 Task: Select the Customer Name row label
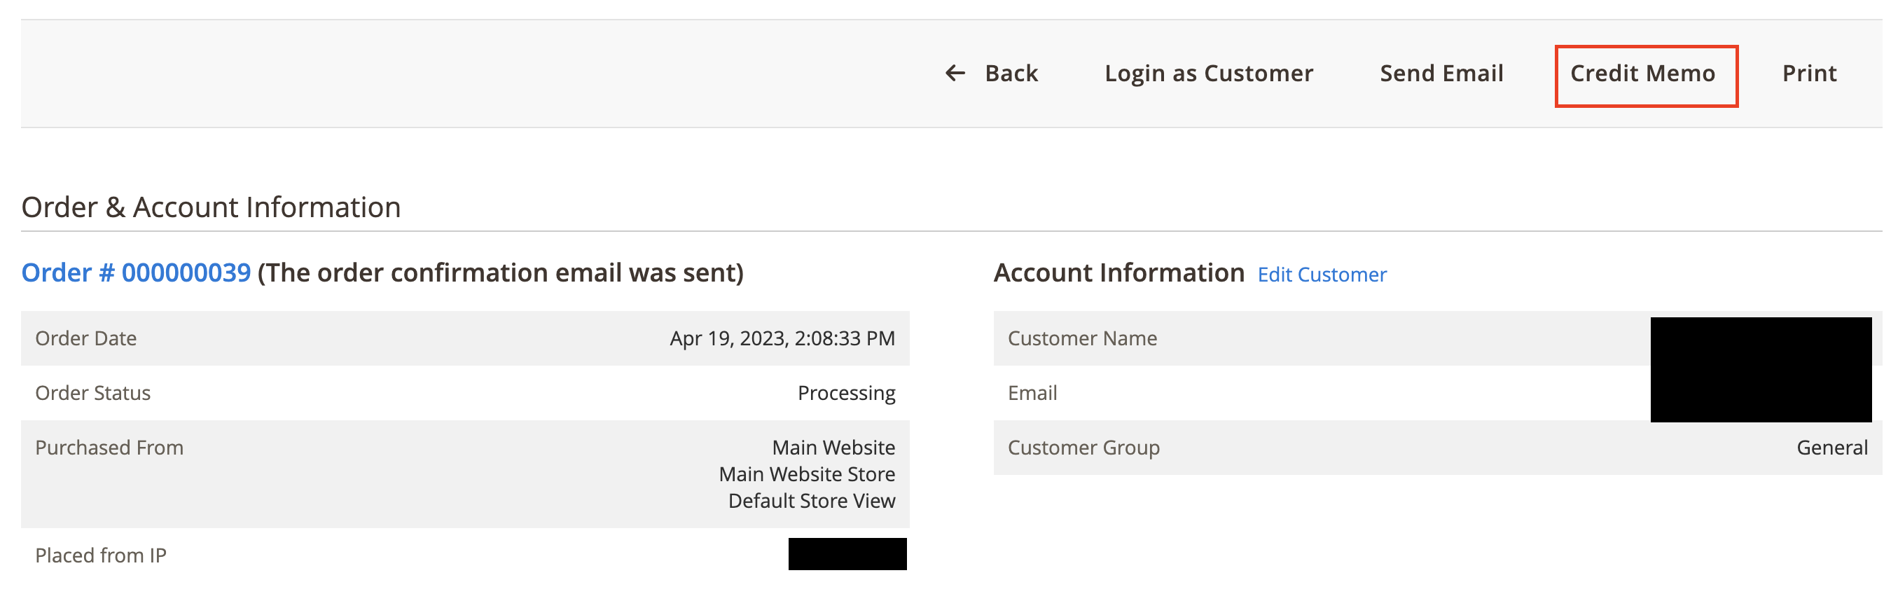[1081, 338]
